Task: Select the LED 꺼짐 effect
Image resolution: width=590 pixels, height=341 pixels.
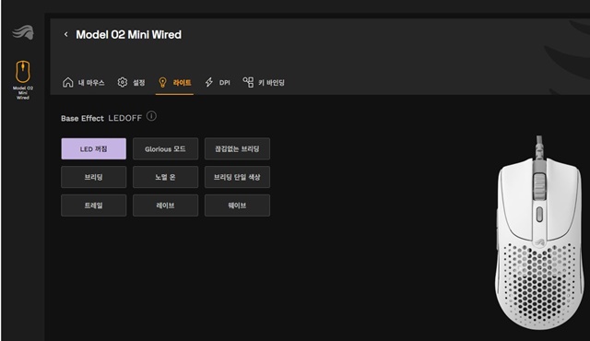Action: (x=94, y=149)
